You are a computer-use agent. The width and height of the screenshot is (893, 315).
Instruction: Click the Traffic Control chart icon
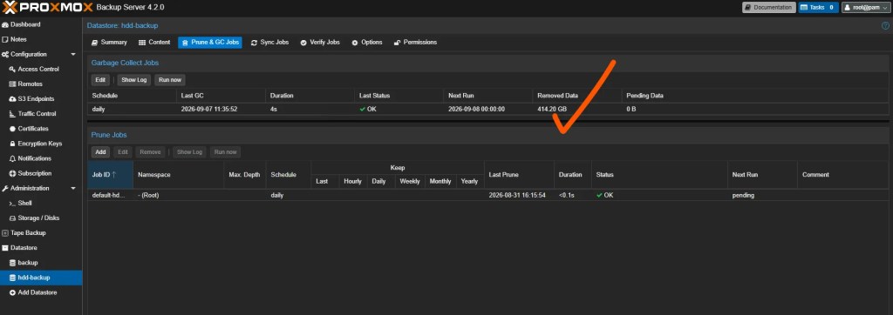click(x=12, y=114)
